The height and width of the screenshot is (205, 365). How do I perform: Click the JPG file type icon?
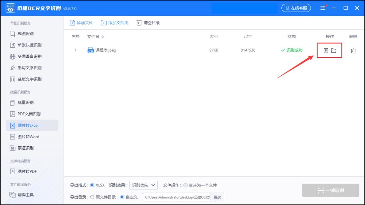[x=90, y=50]
